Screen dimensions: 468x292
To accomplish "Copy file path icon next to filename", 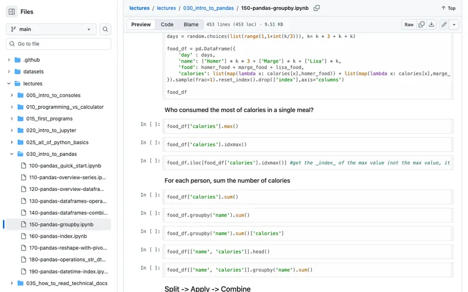I will pos(316,8).
